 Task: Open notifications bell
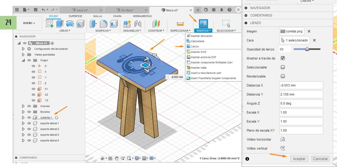(x=222, y=10)
